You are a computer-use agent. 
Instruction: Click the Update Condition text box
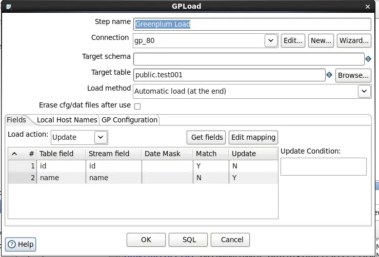(324, 166)
